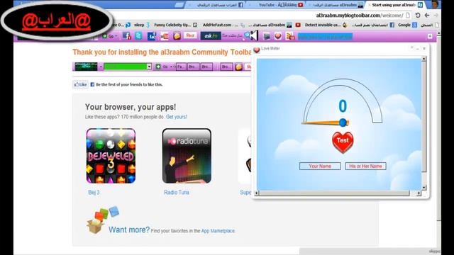This screenshot has height=255, width=454.
Task: Follow the 'Get yours!' link
Action: click(177, 117)
